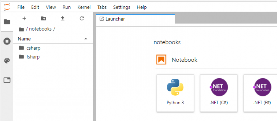Open the File Browser sidebar tab
This screenshot has width=277, height=121.
pos(7,22)
